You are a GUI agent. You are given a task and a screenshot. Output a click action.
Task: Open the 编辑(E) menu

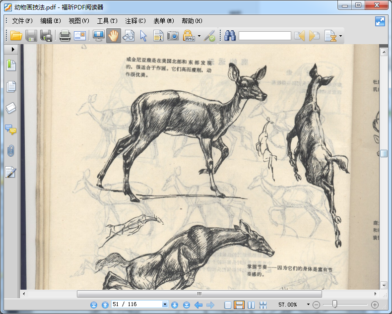(51, 21)
